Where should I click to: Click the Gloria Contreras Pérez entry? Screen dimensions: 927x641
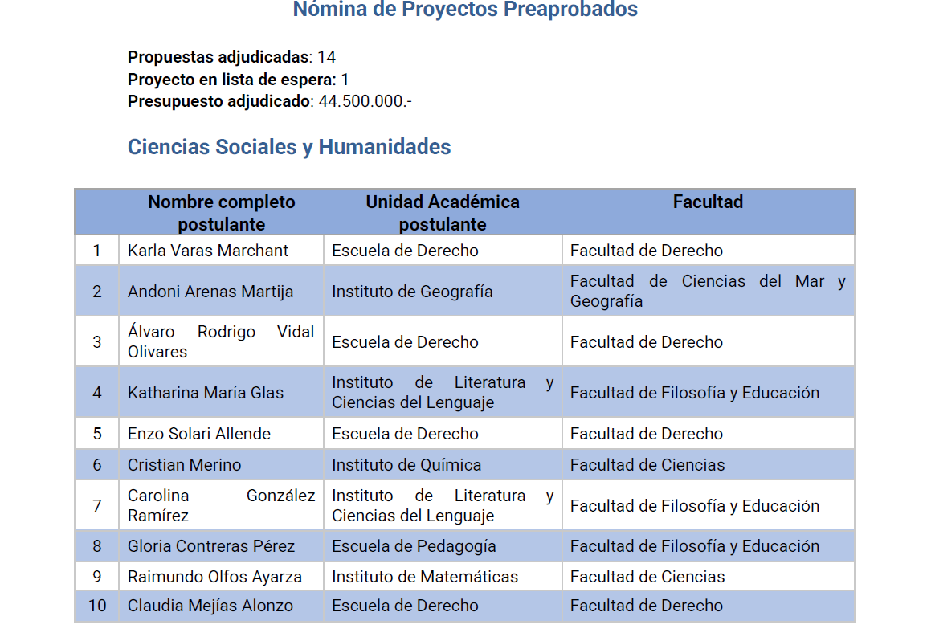tap(211, 546)
